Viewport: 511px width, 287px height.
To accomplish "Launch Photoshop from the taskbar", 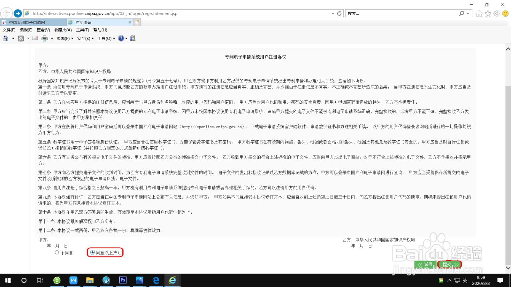I will tap(123, 280).
